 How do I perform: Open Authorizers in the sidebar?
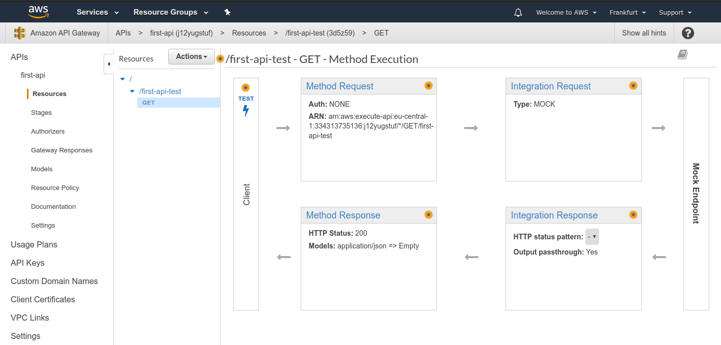48,132
